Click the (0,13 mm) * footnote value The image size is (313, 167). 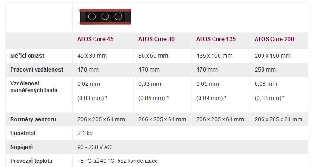(269, 98)
